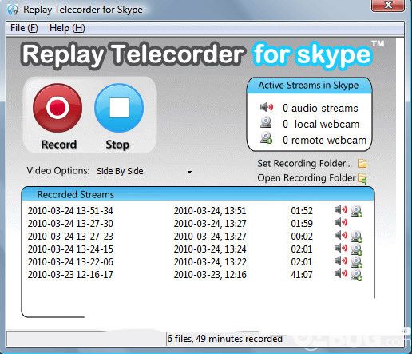The width and height of the screenshot is (412, 354).
Task: Click speaker icon for 13-51-34 recording
Action: pyautogui.click(x=341, y=209)
